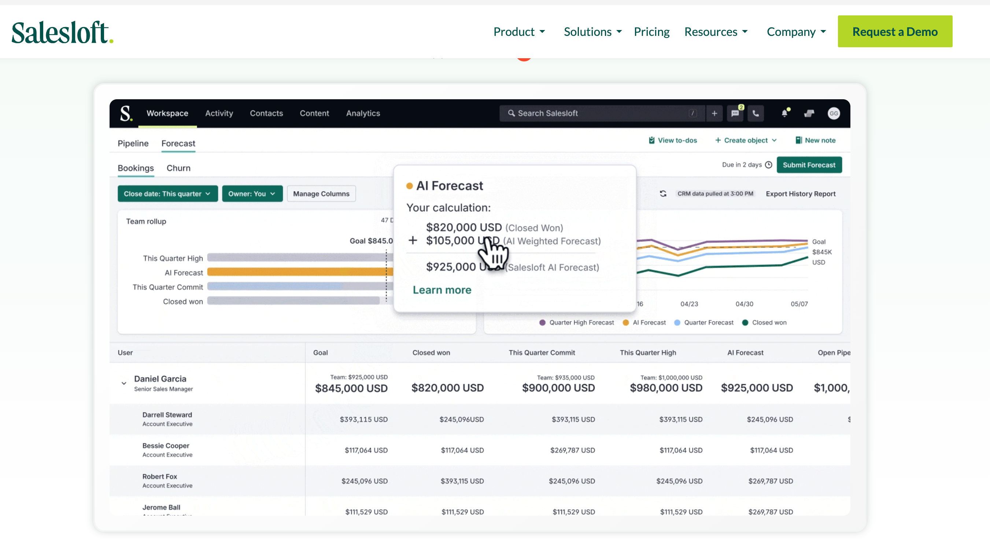The height and width of the screenshot is (553, 990).
Task: Click the search magnifier icon
Action: click(x=511, y=113)
